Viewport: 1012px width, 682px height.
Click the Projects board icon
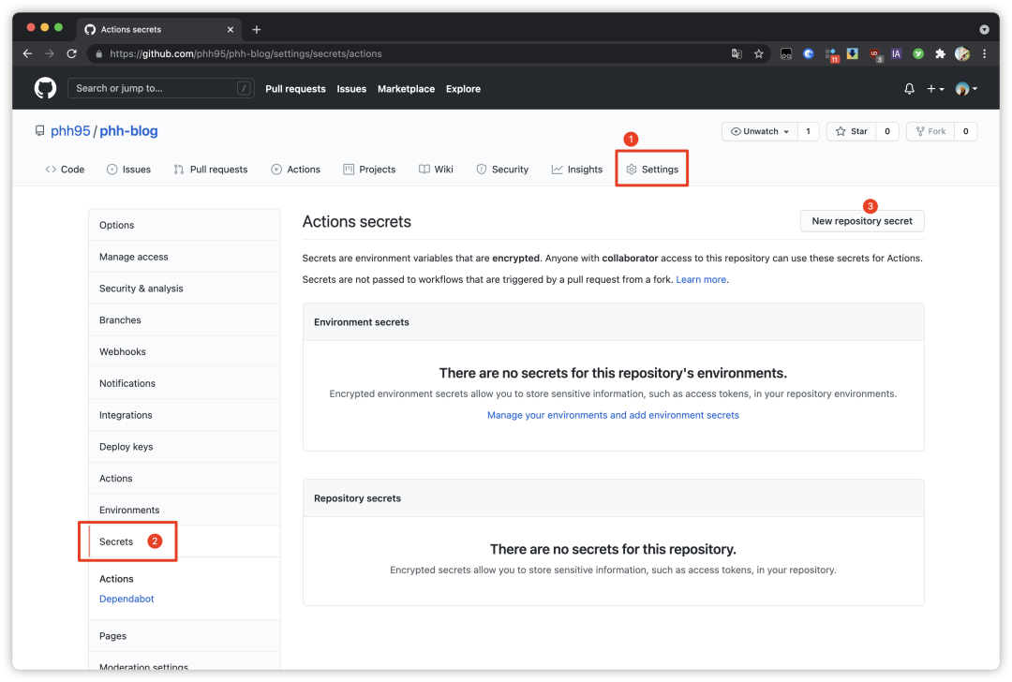[x=348, y=169]
